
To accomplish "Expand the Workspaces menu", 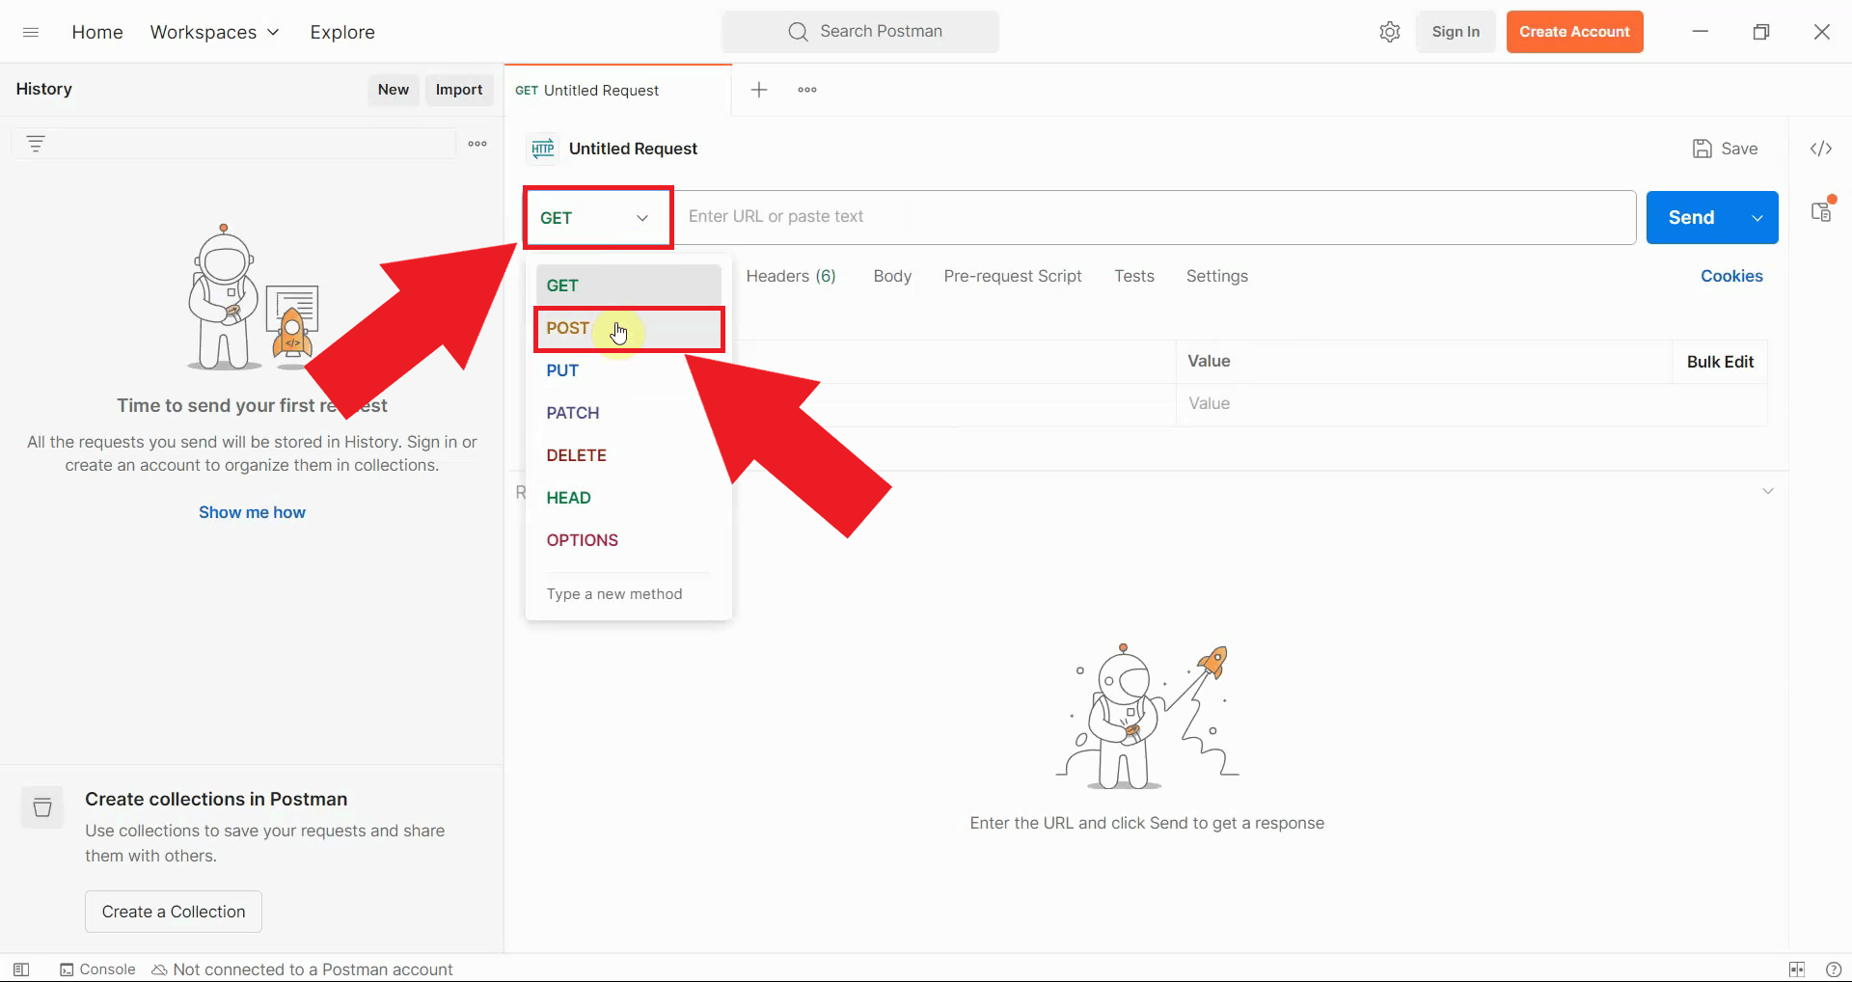I will point(214,31).
